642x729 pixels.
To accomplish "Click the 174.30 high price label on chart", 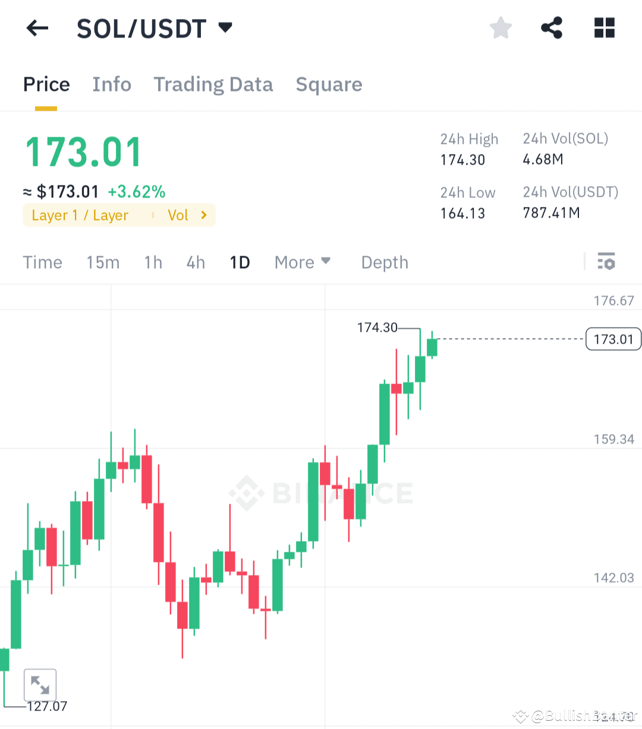I will click(377, 328).
